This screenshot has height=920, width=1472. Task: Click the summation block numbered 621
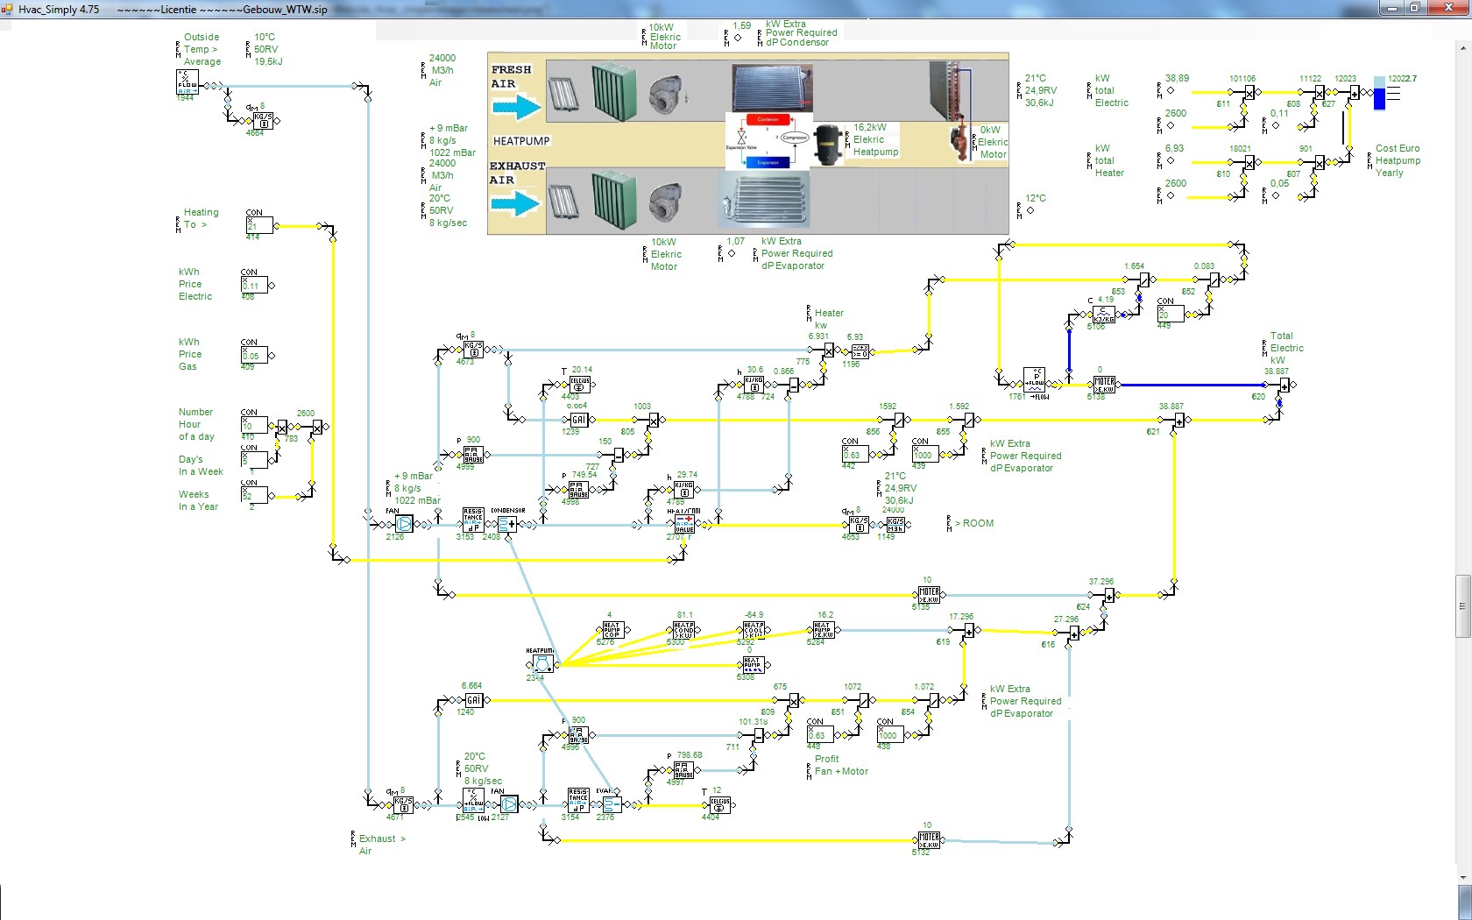(1179, 421)
